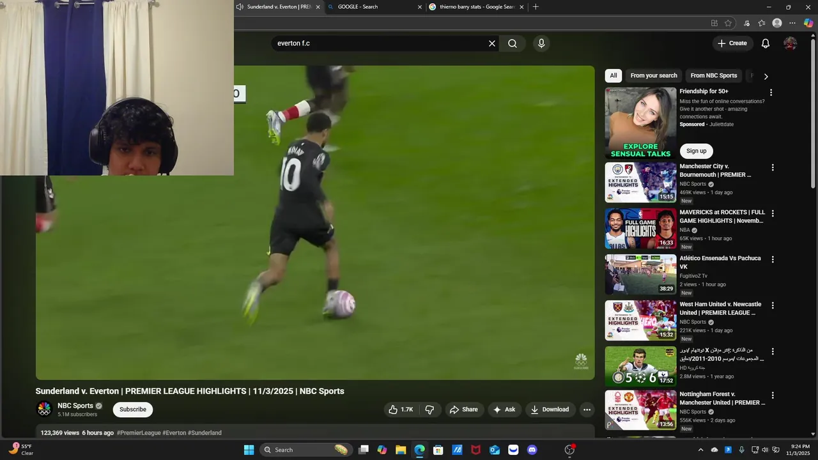Open the weather widget 55°F Clear

21,450
